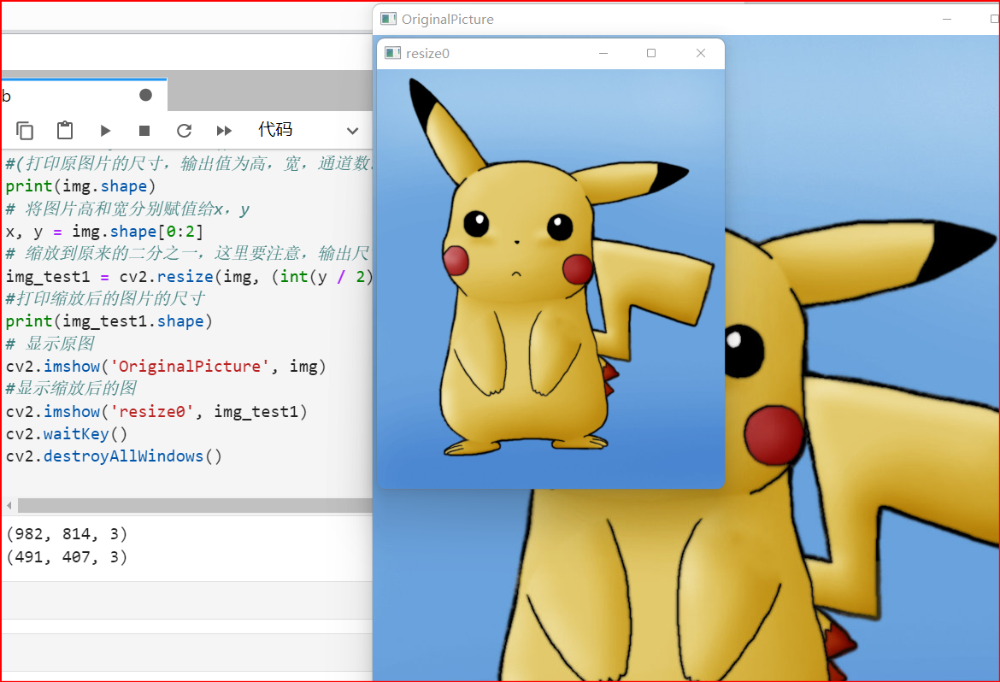The image size is (1000, 682).
Task: Maximize the resize0 window
Action: click(651, 53)
